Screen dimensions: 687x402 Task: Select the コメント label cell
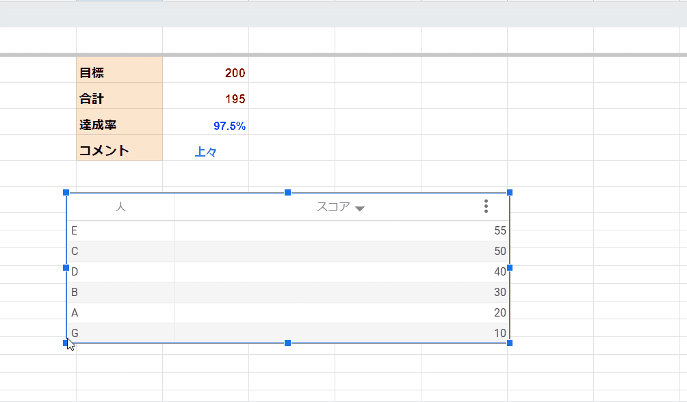coord(119,148)
